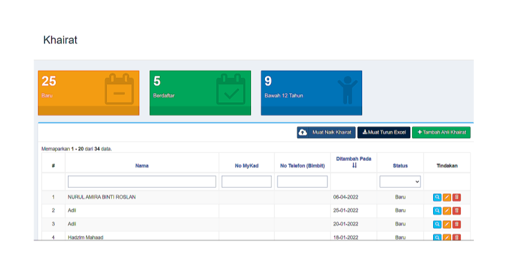Click the Memaparkan 1 - 20 dari 34 data text

(x=76, y=149)
